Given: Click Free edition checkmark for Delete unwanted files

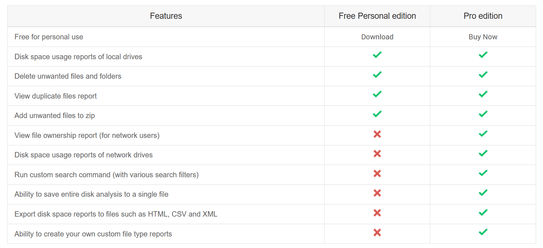Looking at the screenshot, I should [x=377, y=75].
